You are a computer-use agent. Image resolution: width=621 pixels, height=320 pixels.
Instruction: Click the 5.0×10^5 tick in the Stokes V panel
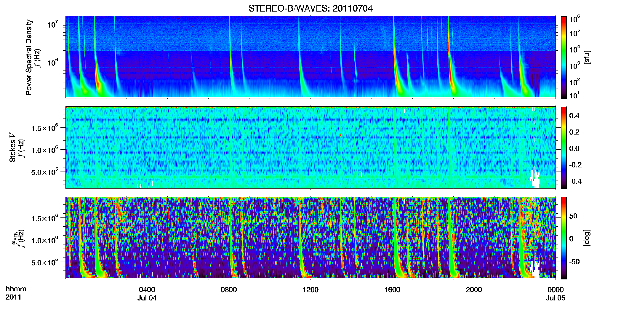click(45, 172)
